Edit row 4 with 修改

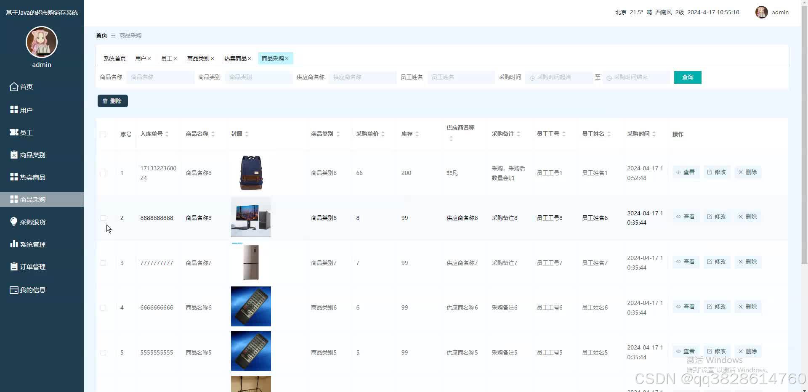(717, 307)
